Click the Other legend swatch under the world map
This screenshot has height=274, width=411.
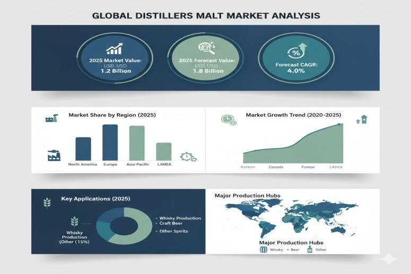point(310,249)
